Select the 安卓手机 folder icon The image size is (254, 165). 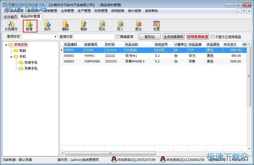21,62
